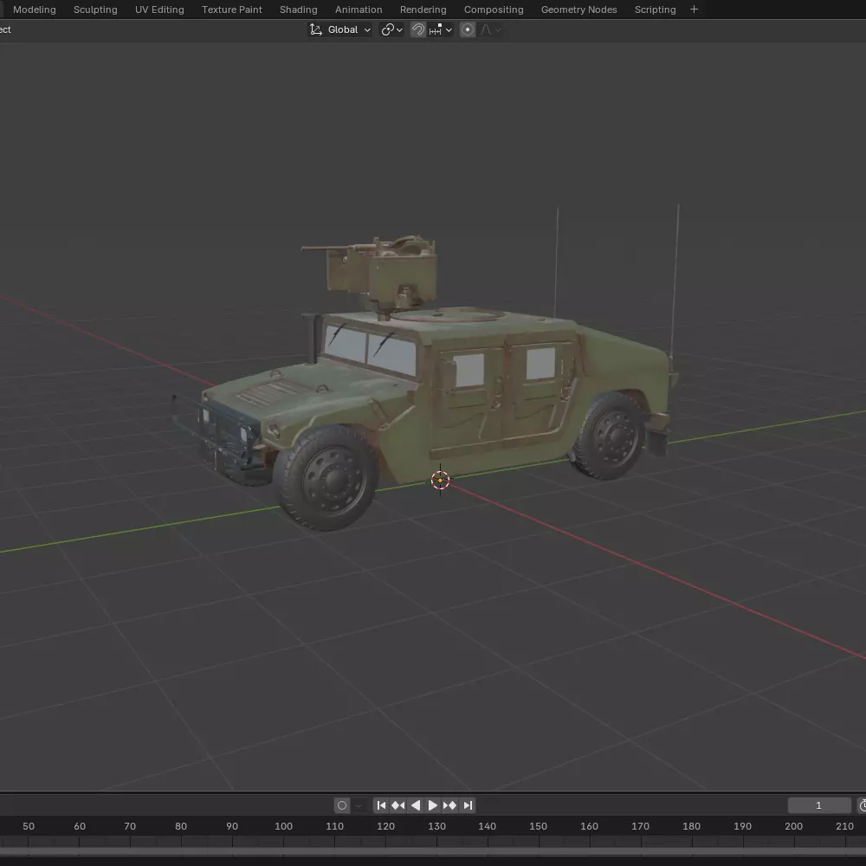The image size is (866, 866).
Task: Open the Texture Paint workspace
Action: tap(232, 10)
